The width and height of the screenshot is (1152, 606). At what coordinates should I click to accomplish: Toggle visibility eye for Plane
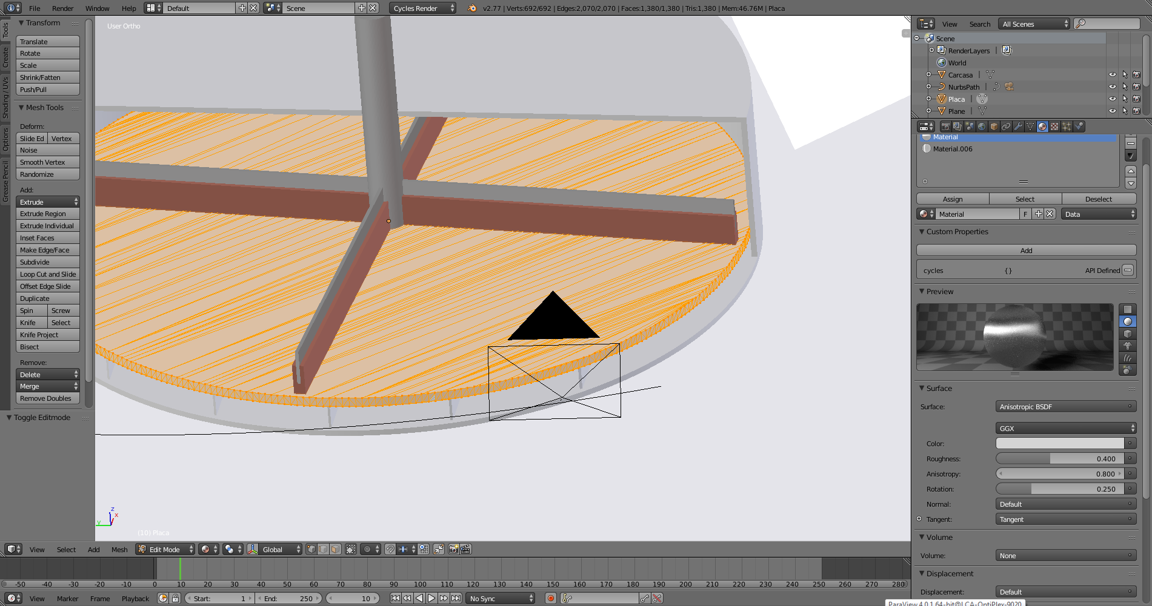pyautogui.click(x=1112, y=111)
